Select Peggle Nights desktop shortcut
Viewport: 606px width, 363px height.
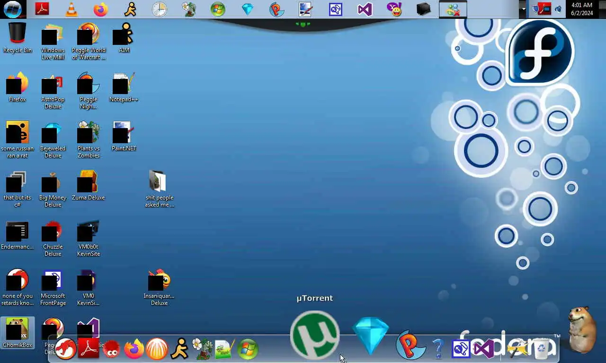pos(89,91)
